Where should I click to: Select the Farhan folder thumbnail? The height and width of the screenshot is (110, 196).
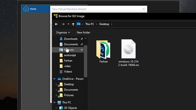coord(104,50)
